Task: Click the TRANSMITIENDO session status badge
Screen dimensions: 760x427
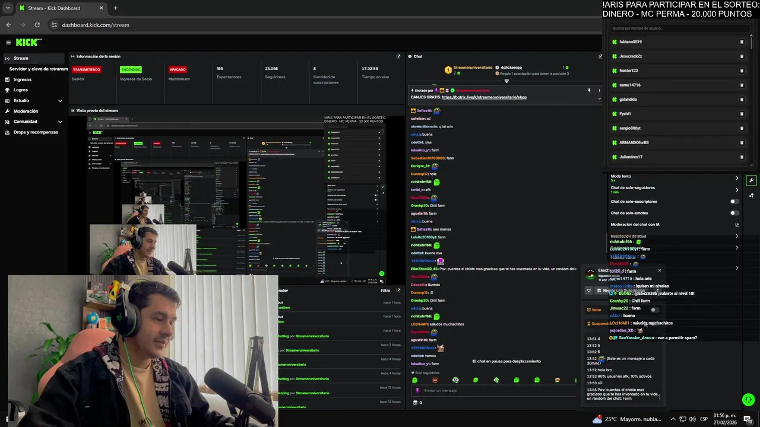Action: click(x=87, y=69)
